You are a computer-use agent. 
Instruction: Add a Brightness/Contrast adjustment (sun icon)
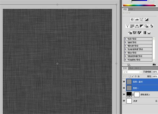pos(132,20)
